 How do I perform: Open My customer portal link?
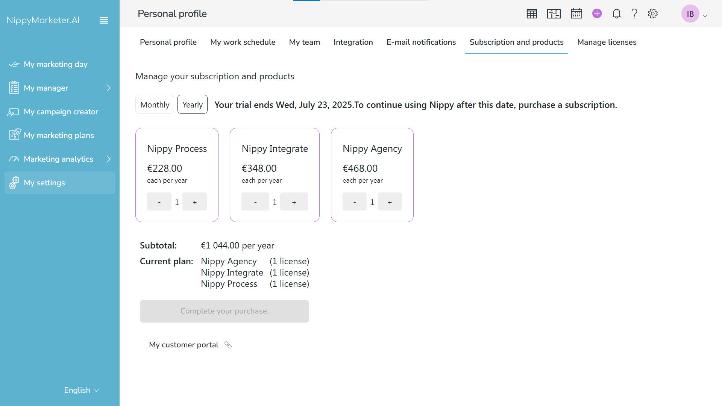point(184,345)
